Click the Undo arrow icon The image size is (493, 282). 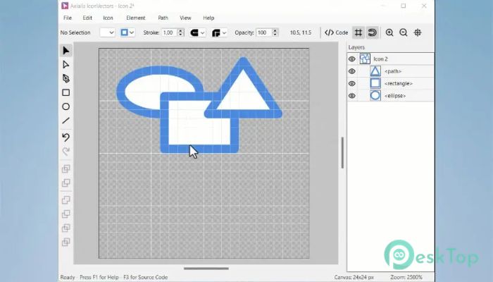pyautogui.click(x=65, y=137)
